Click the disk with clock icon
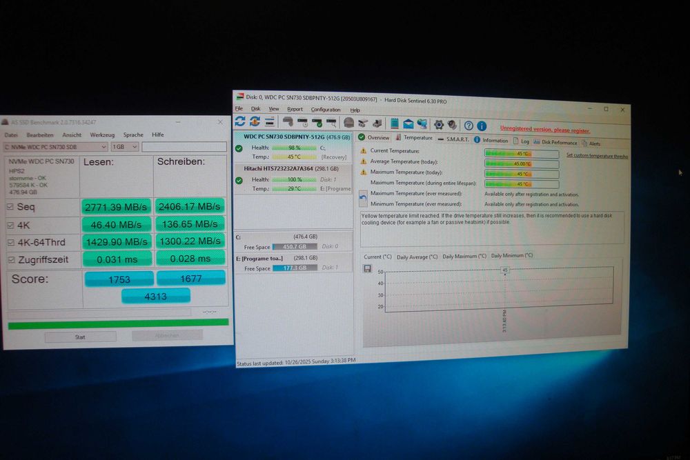The width and height of the screenshot is (690, 460). coord(303,122)
